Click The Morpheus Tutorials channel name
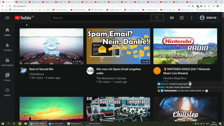Image resolution: width=224 pixels, height=126 pixels. pos(111,78)
